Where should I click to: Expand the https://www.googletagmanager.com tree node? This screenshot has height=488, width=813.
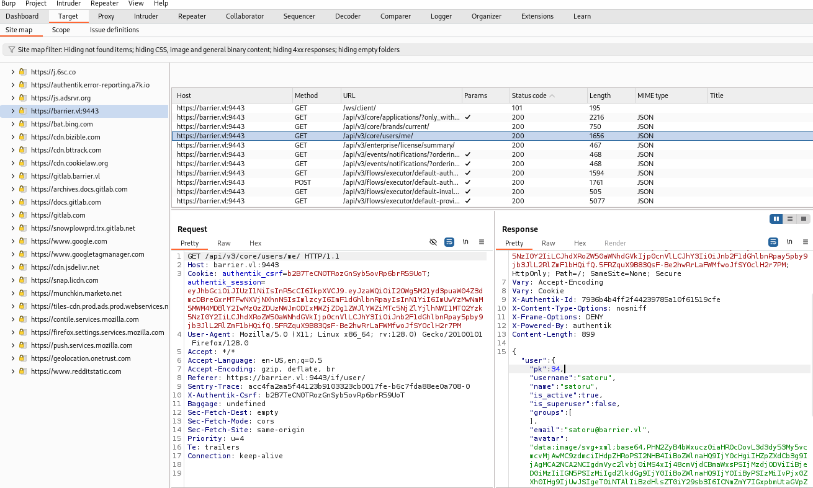12,254
